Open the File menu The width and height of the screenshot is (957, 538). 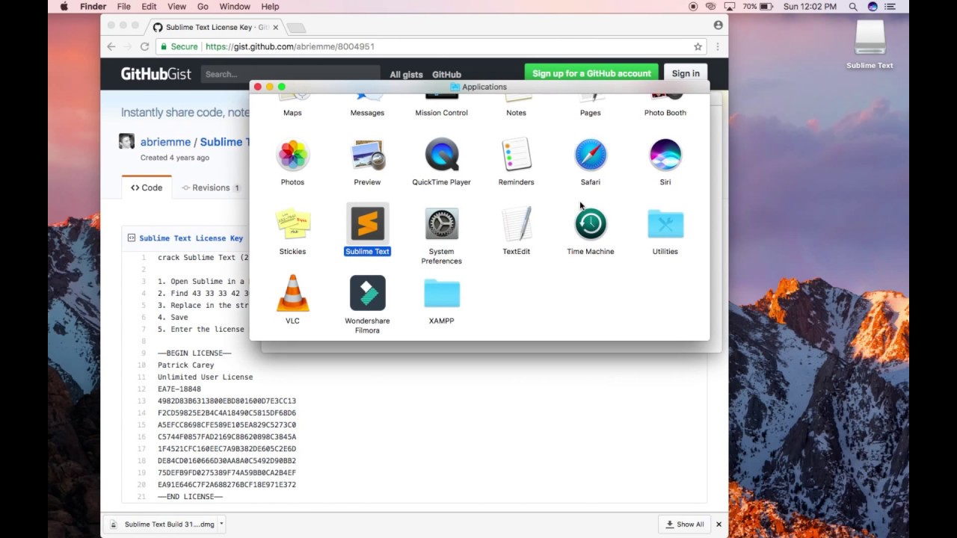[124, 7]
